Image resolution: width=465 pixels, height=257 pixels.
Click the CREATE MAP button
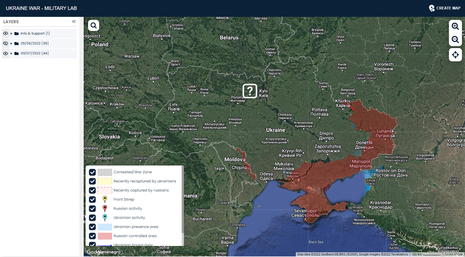[x=445, y=8]
